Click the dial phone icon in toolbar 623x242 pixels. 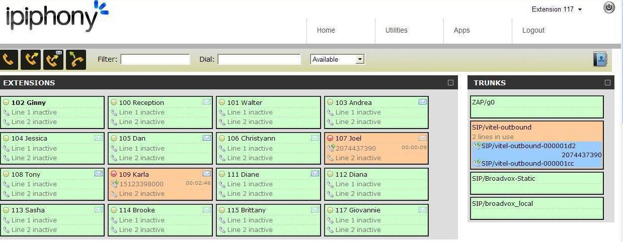(10, 59)
